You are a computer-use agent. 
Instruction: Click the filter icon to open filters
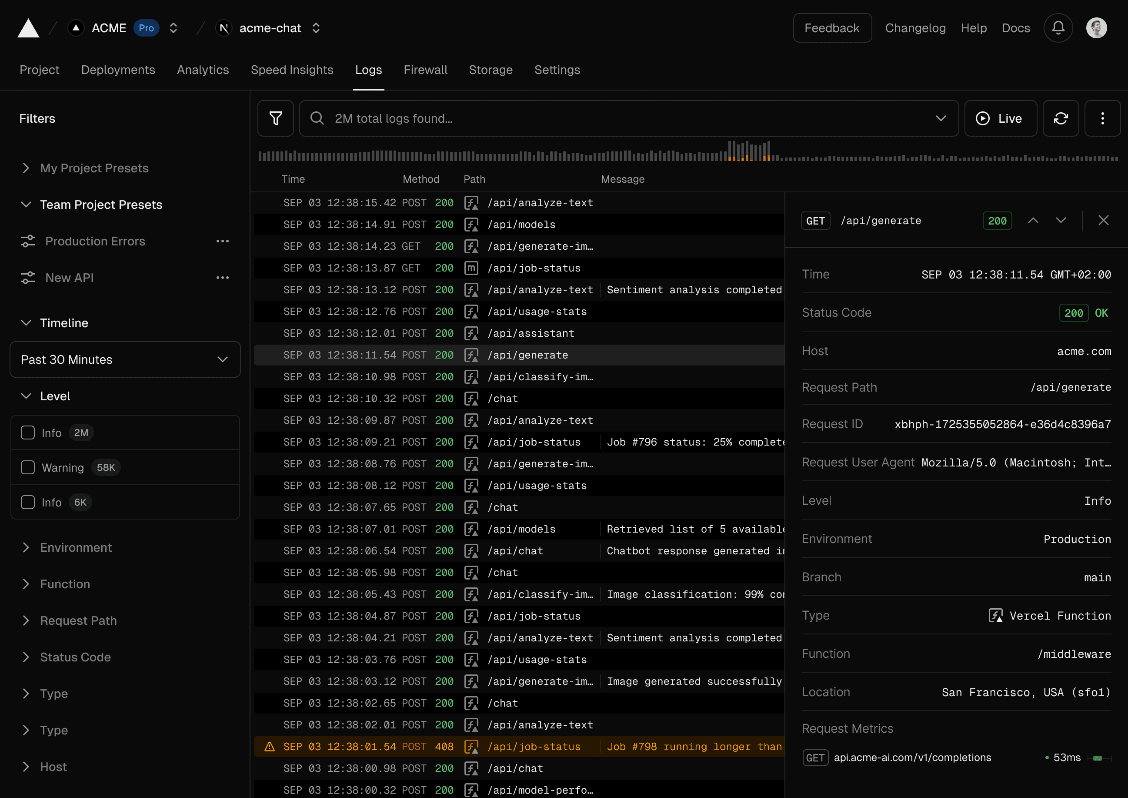point(275,118)
